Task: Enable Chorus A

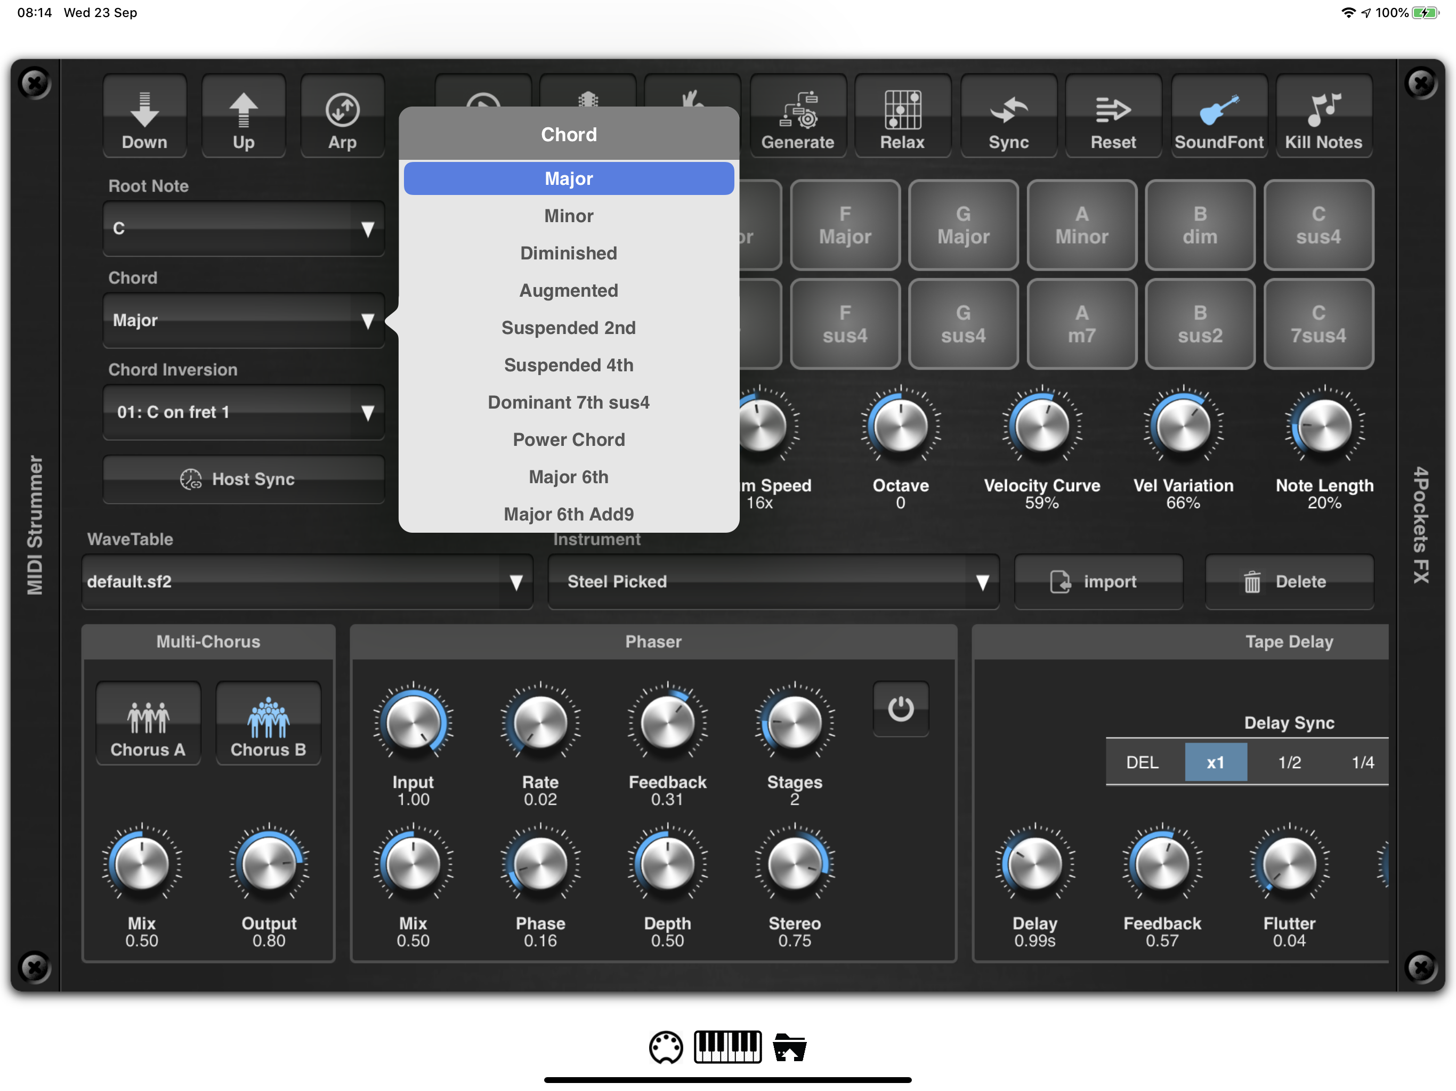Action: point(148,722)
